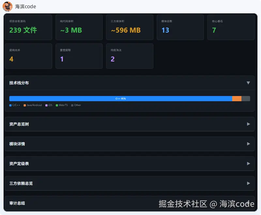Open the 三方依赖总览 section chevron
The width and height of the screenshot is (261, 215).
(x=249, y=183)
